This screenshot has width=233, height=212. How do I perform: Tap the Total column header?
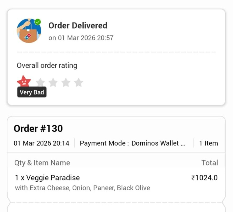(210, 163)
